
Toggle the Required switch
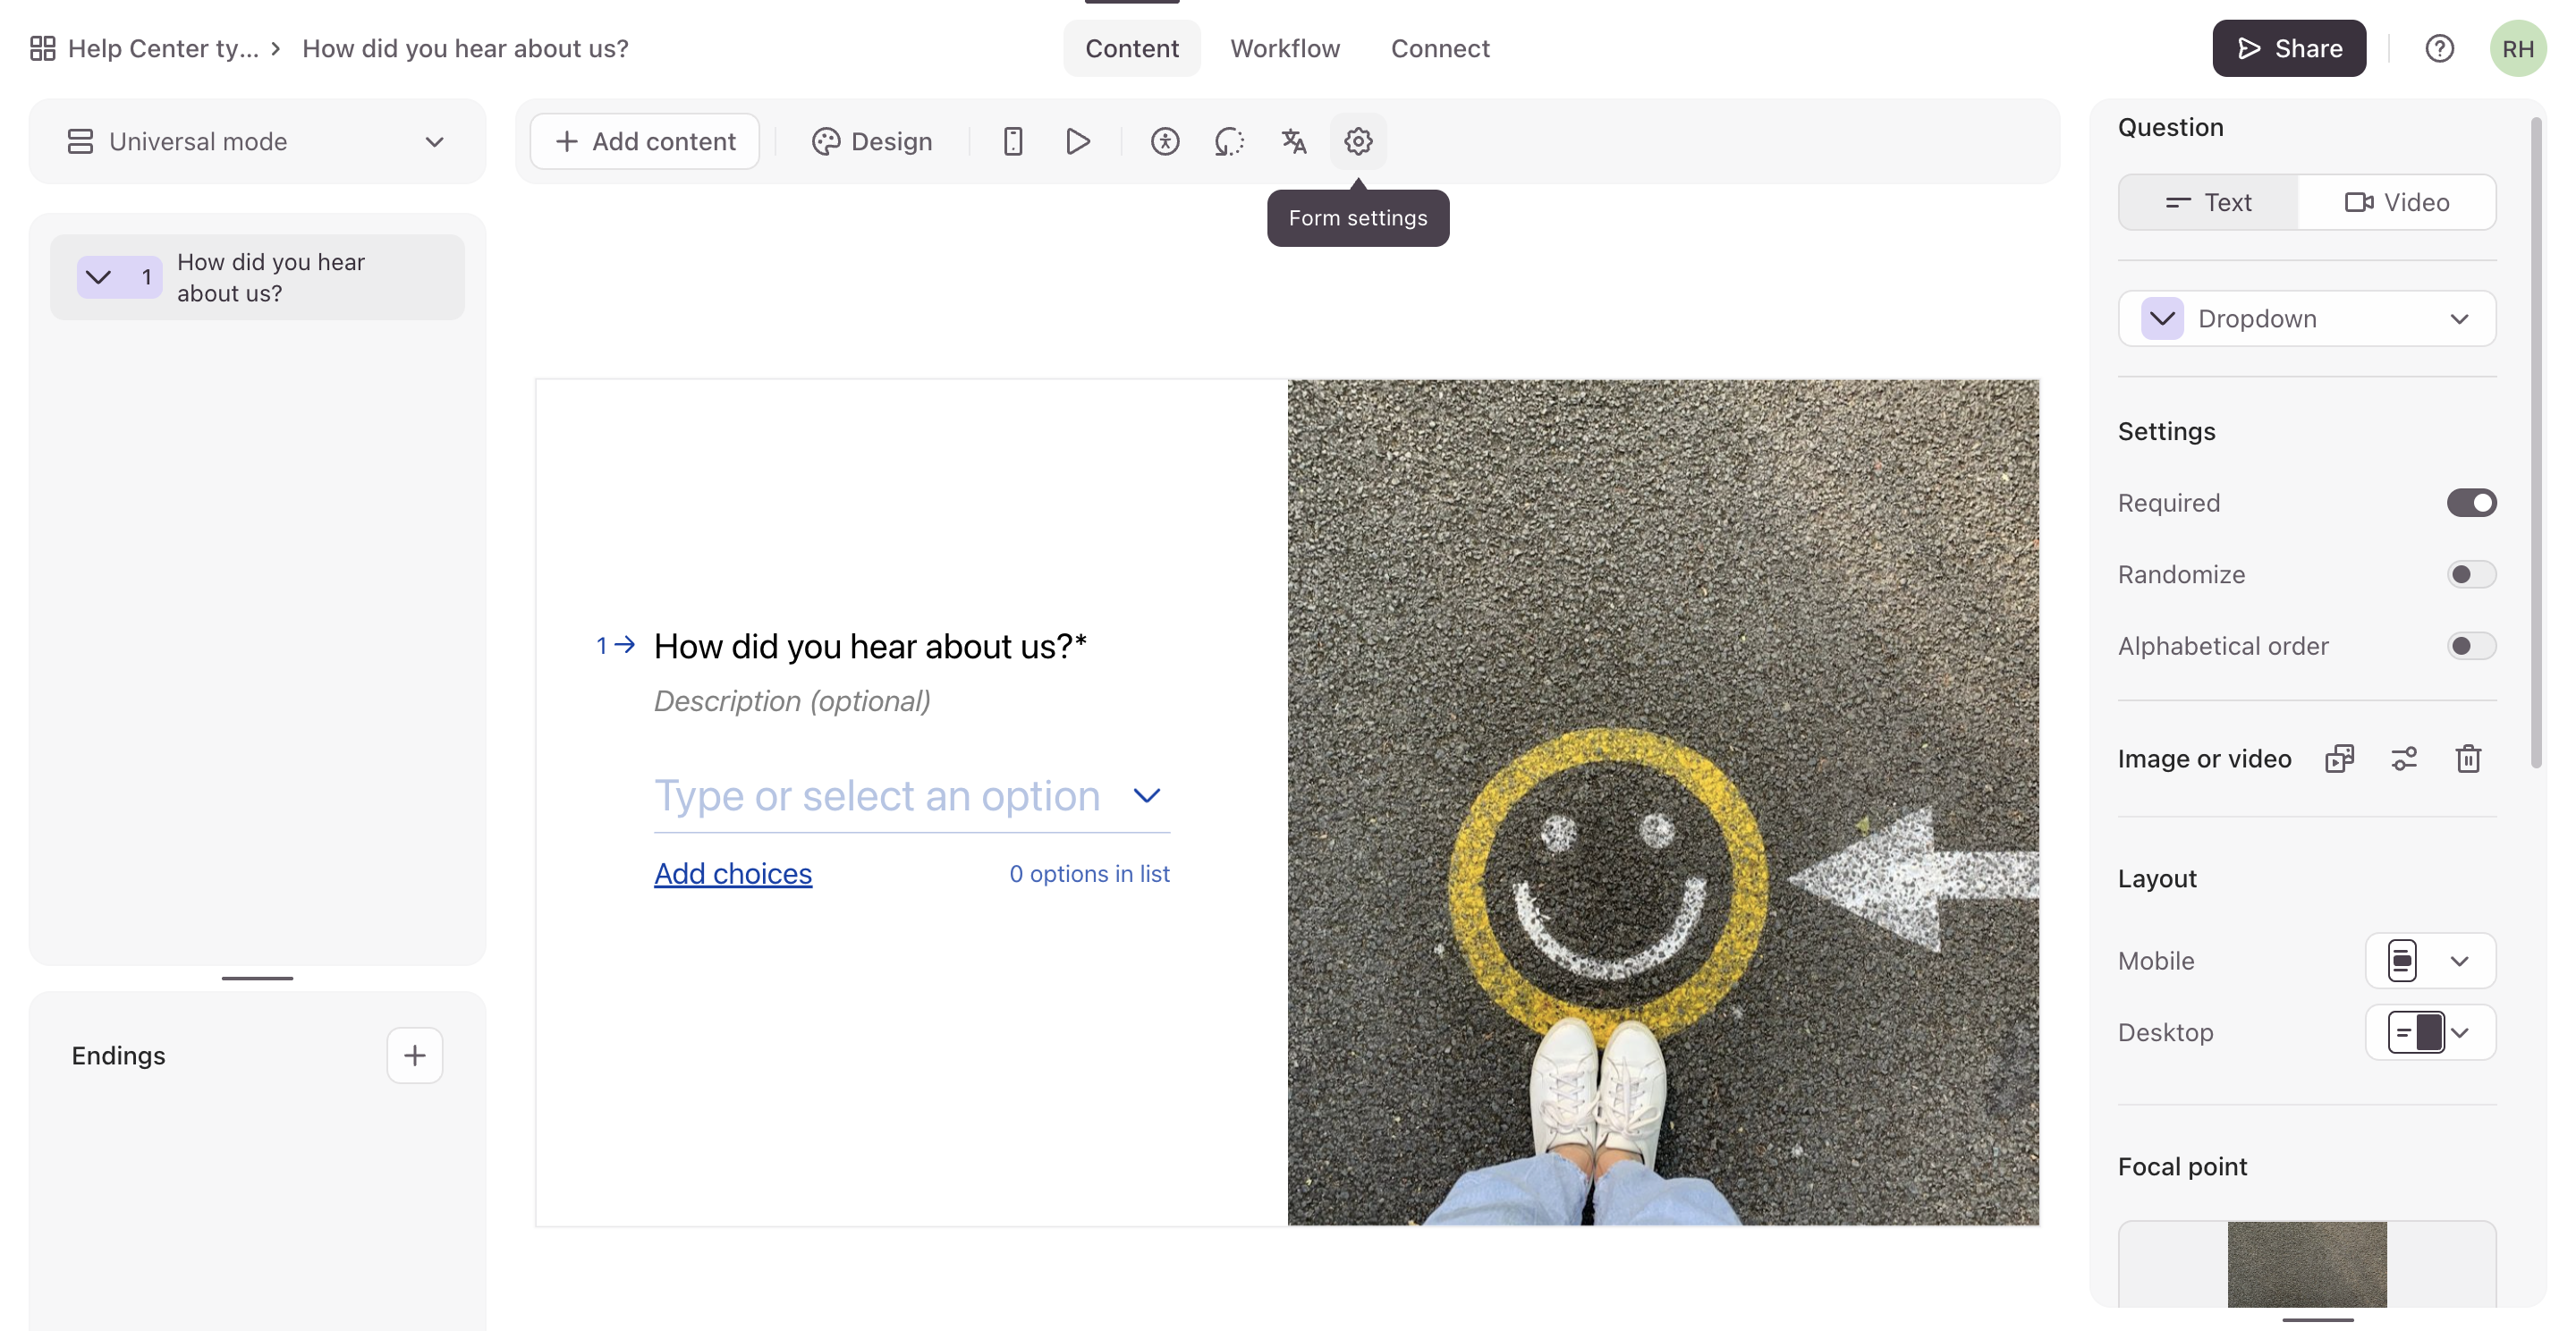2471,502
